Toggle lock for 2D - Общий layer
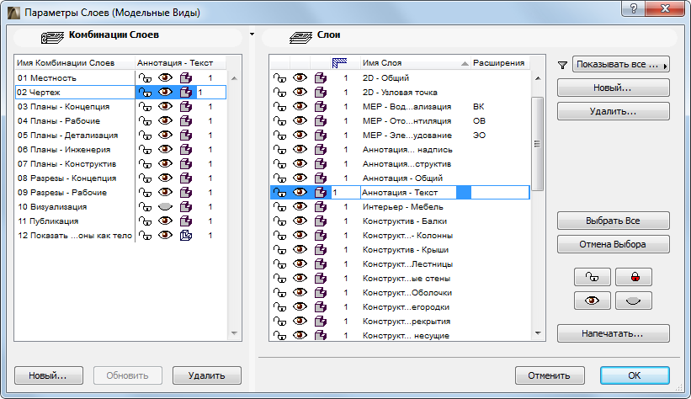 pyautogui.click(x=279, y=78)
